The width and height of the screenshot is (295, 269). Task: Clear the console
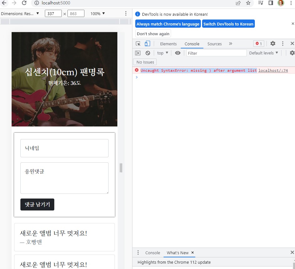pos(148,53)
